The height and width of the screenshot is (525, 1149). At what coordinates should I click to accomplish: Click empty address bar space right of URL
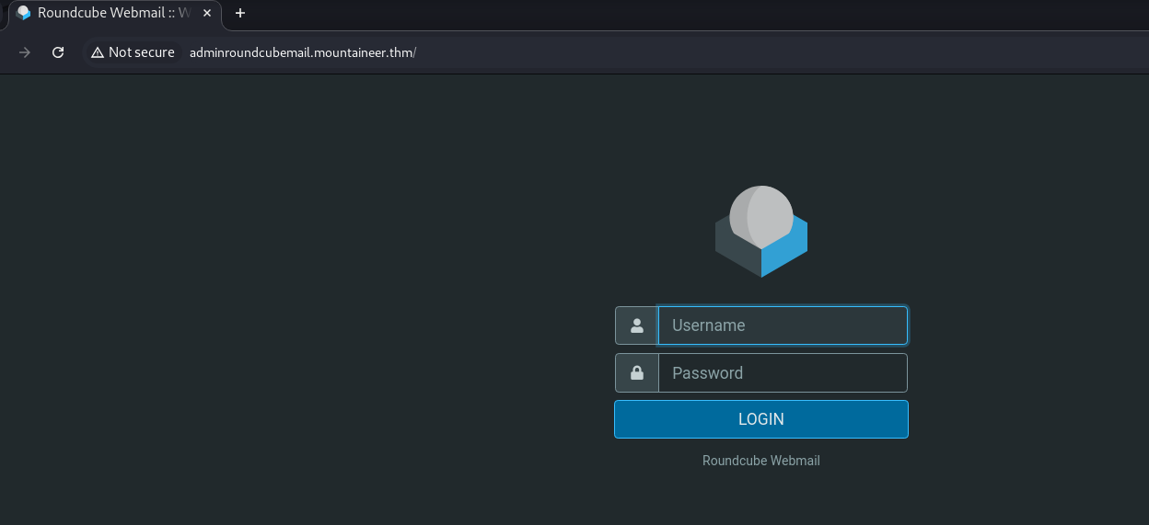coord(737,52)
